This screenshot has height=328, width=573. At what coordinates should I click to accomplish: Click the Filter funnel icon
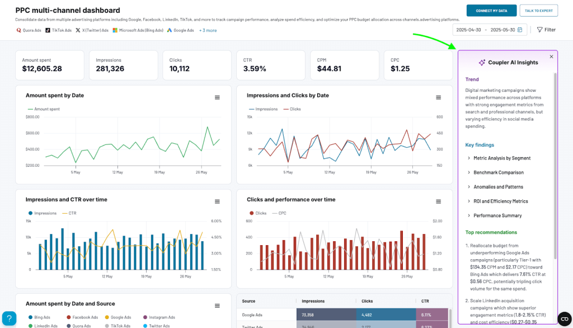(x=539, y=30)
